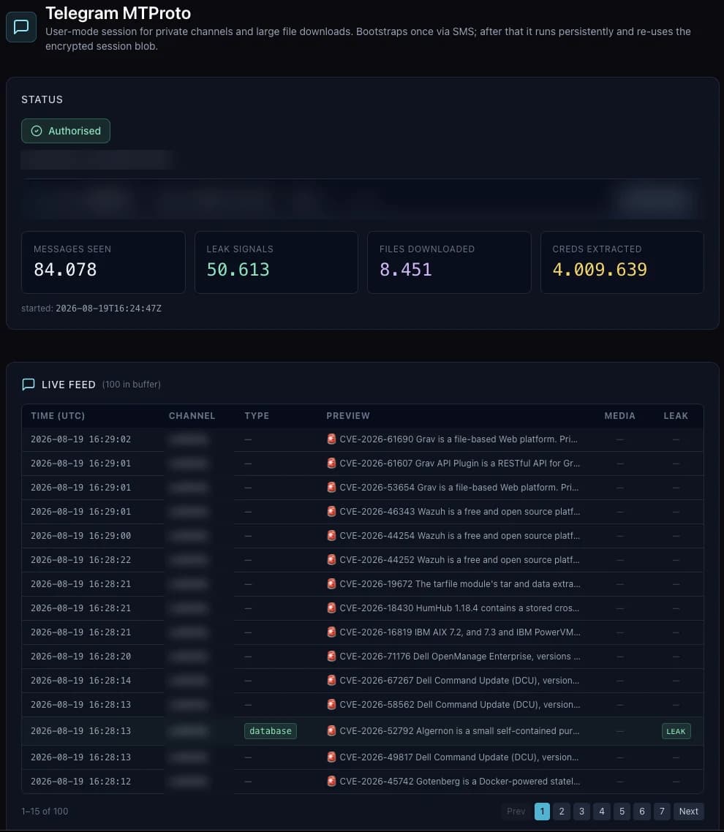Click the red alert icon beside CVE-2026-61607
Screen dimensions: 724x832
[x=332, y=463]
